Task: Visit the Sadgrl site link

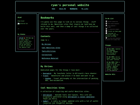Action: click(46, 101)
